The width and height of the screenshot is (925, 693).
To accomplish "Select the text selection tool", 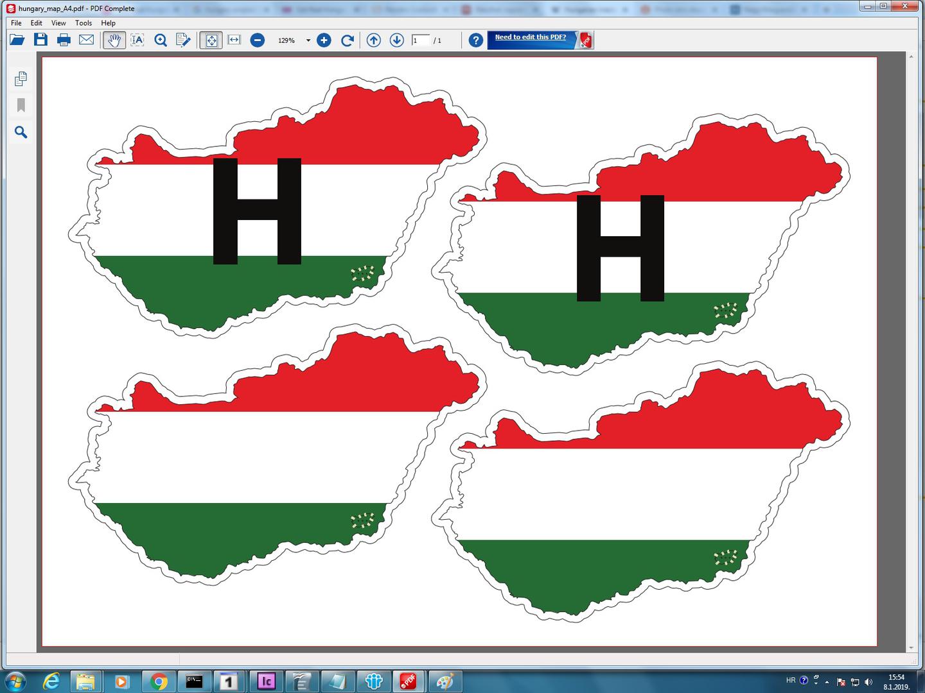I will click(x=137, y=40).
